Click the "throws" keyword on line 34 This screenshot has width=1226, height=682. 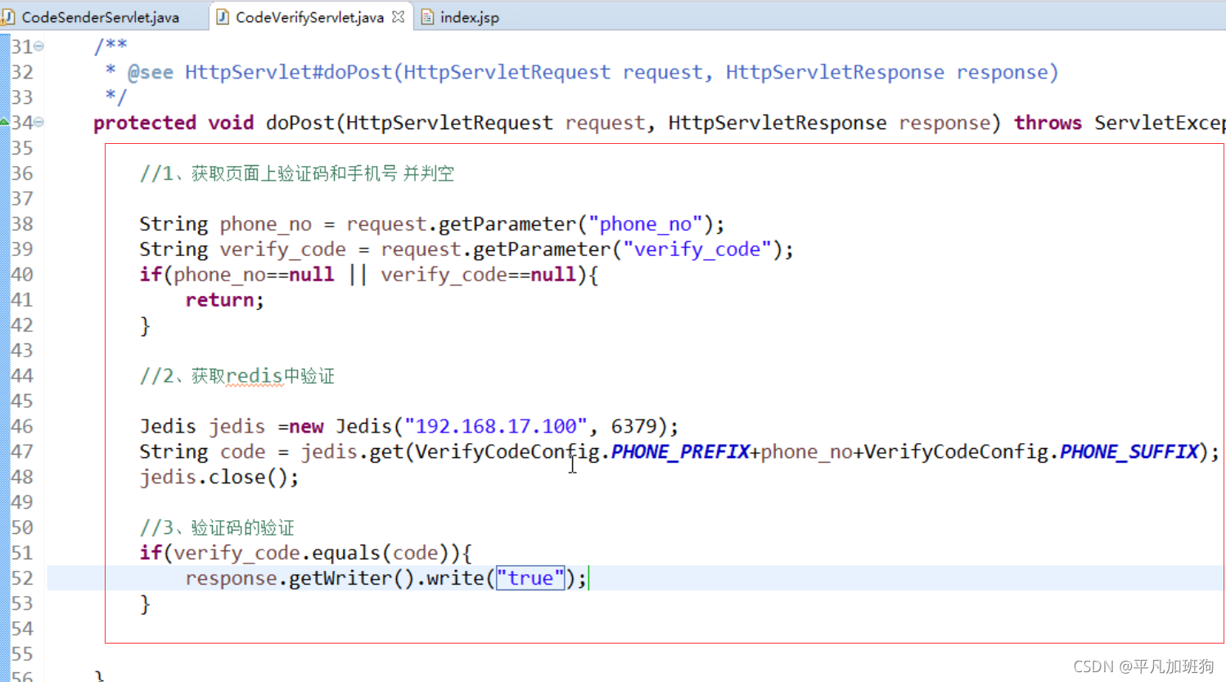click(x=1048, y=123)
